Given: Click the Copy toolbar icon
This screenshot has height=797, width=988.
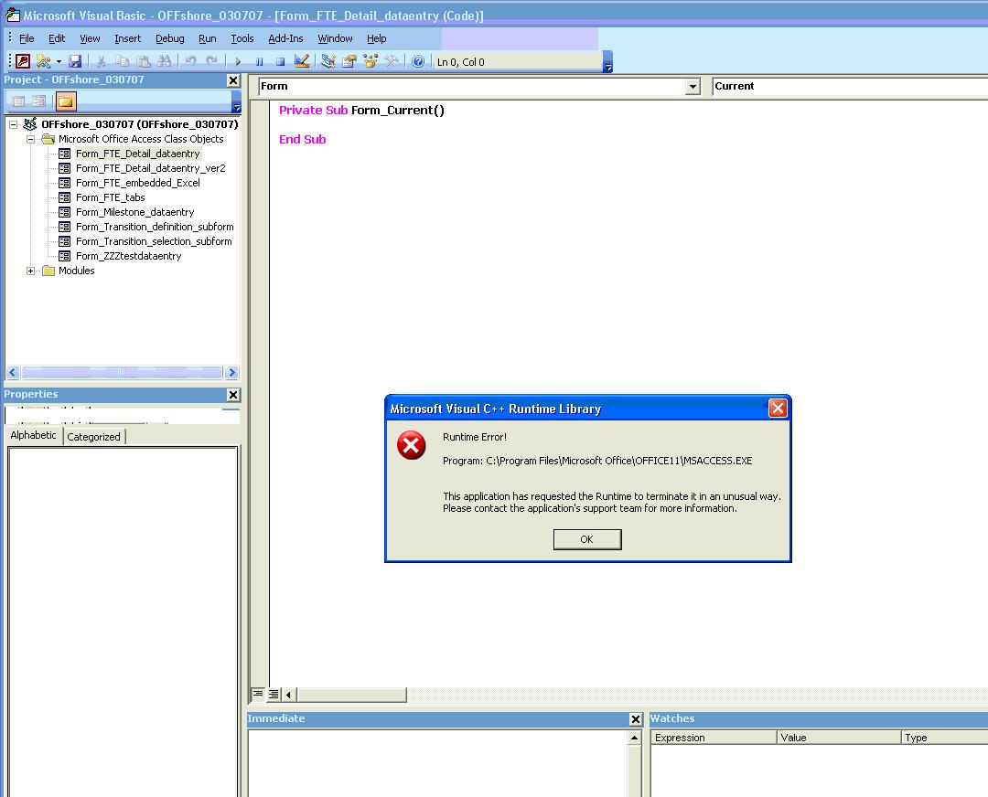Looking at the screenshot, I should (x=123, y=61).
